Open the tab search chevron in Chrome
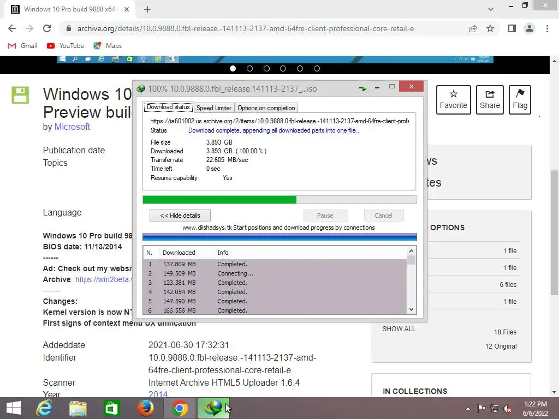Viewport: 559px width, 419px height. (x=491, y=9)
